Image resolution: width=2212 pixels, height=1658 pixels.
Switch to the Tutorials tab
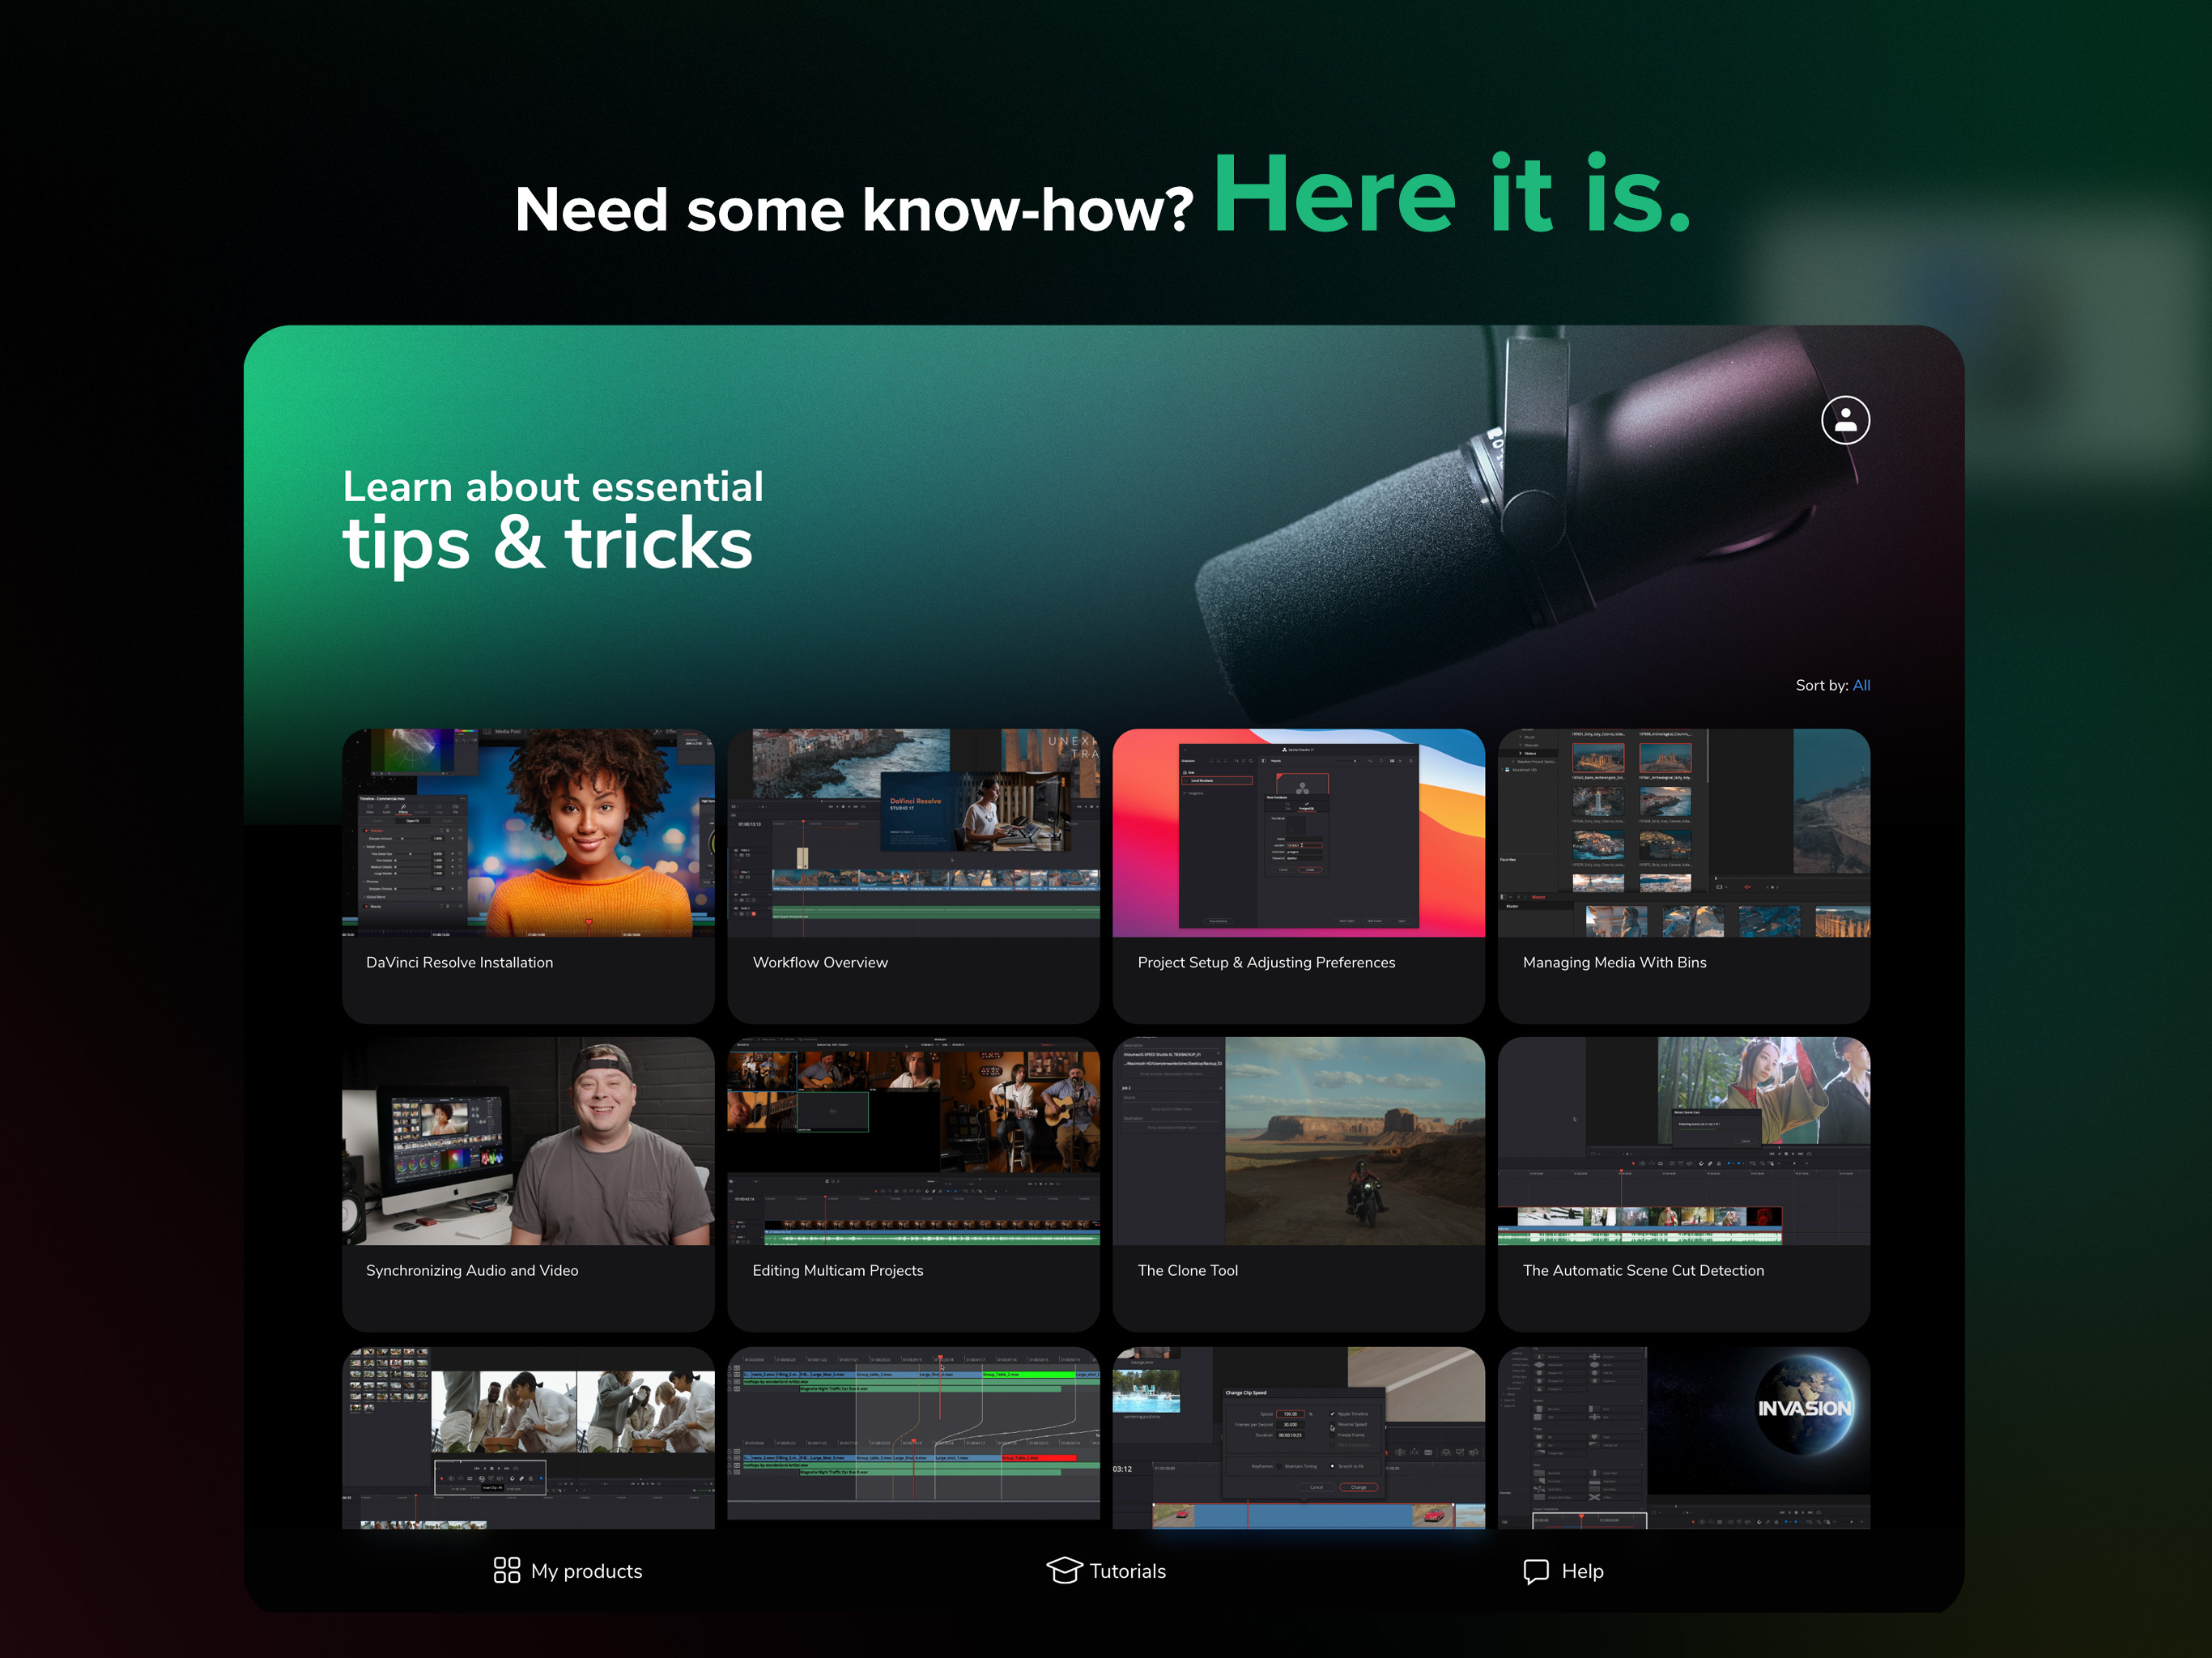click(1106, 1570)
